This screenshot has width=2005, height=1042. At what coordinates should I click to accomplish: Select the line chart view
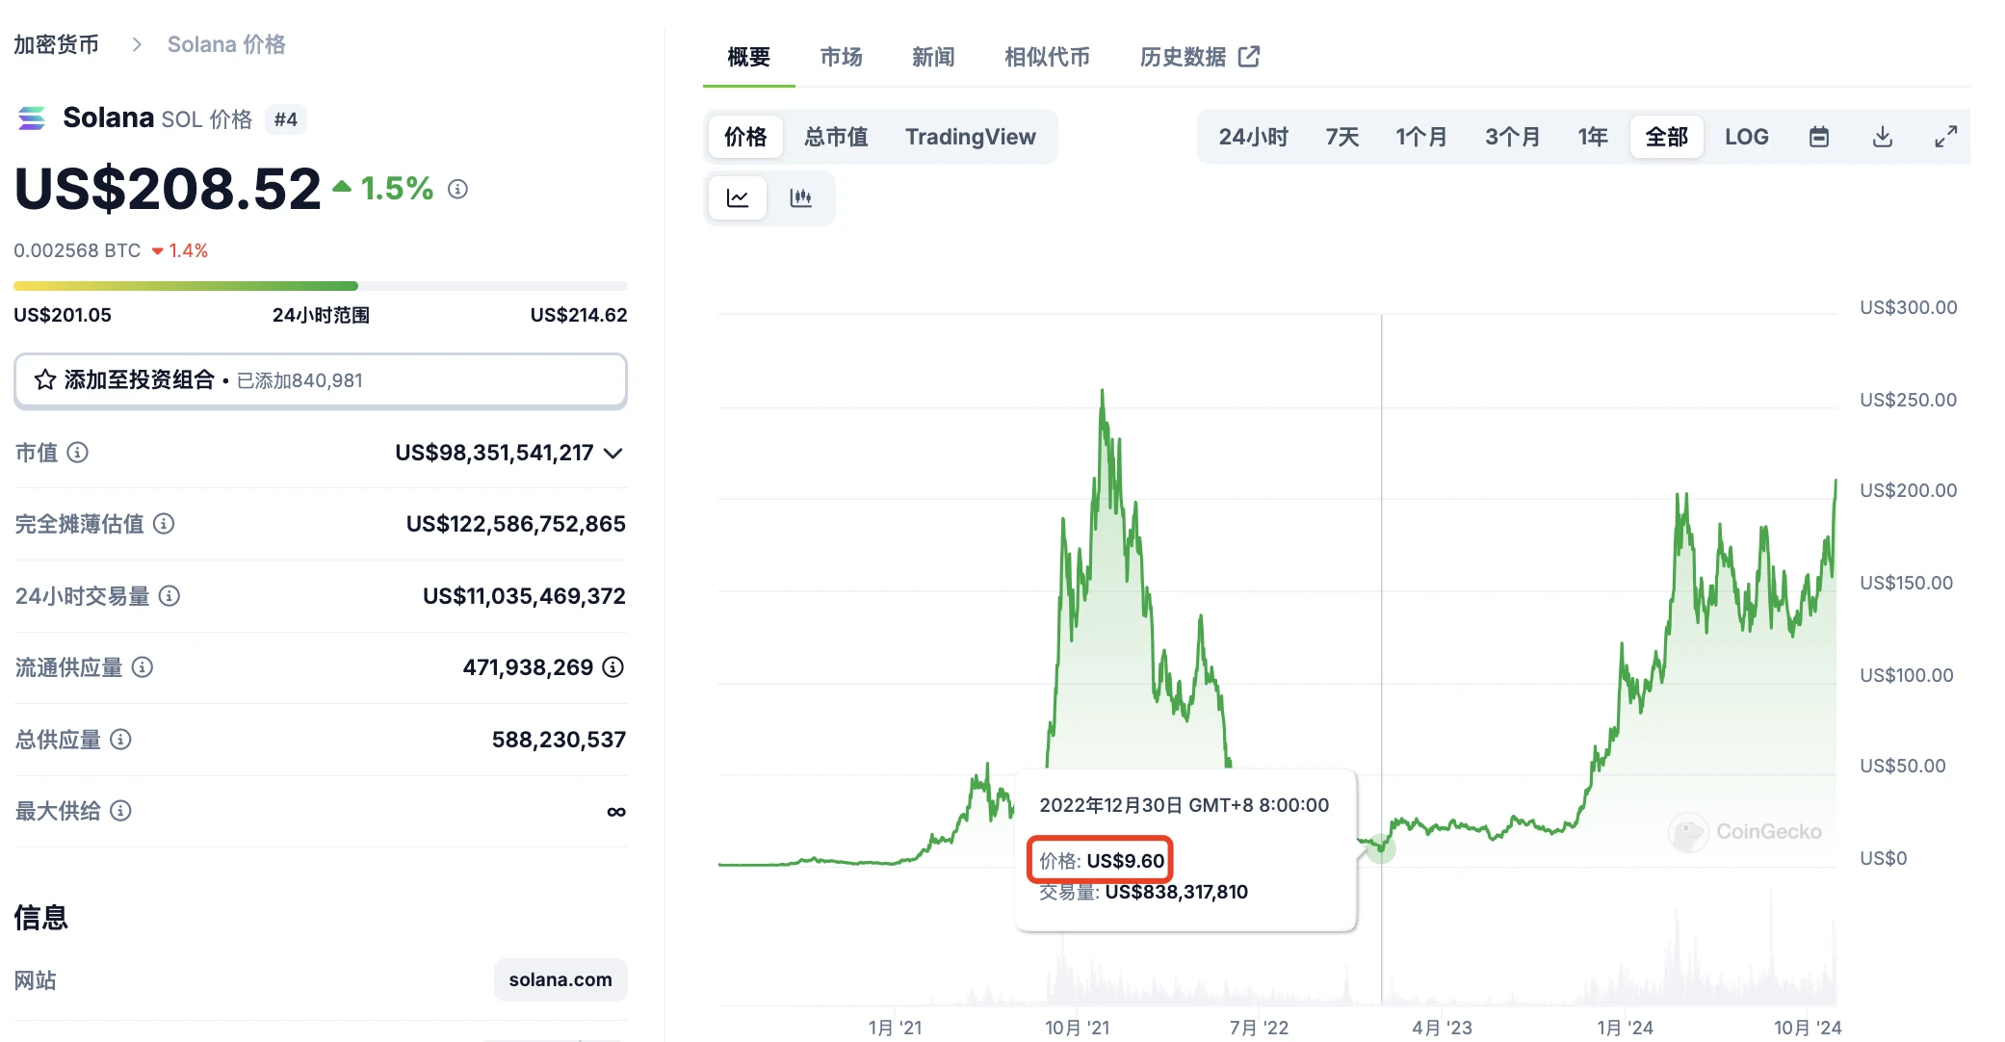tap(737, 197)
